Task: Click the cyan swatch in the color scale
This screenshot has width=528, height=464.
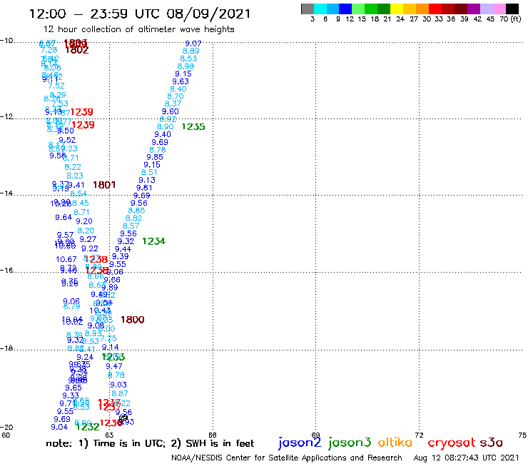Action: pos(320,9)
